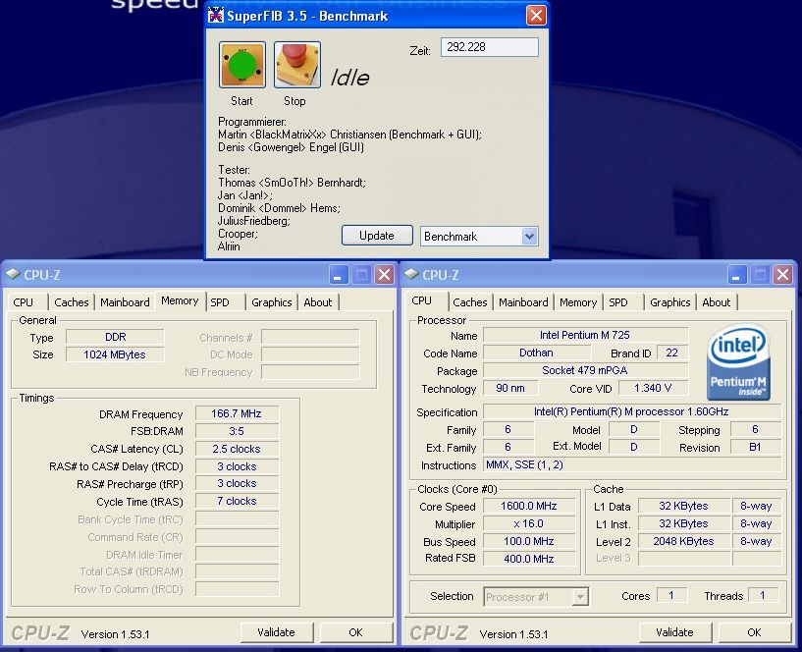Open About tab in right CPU-Z

716,302
